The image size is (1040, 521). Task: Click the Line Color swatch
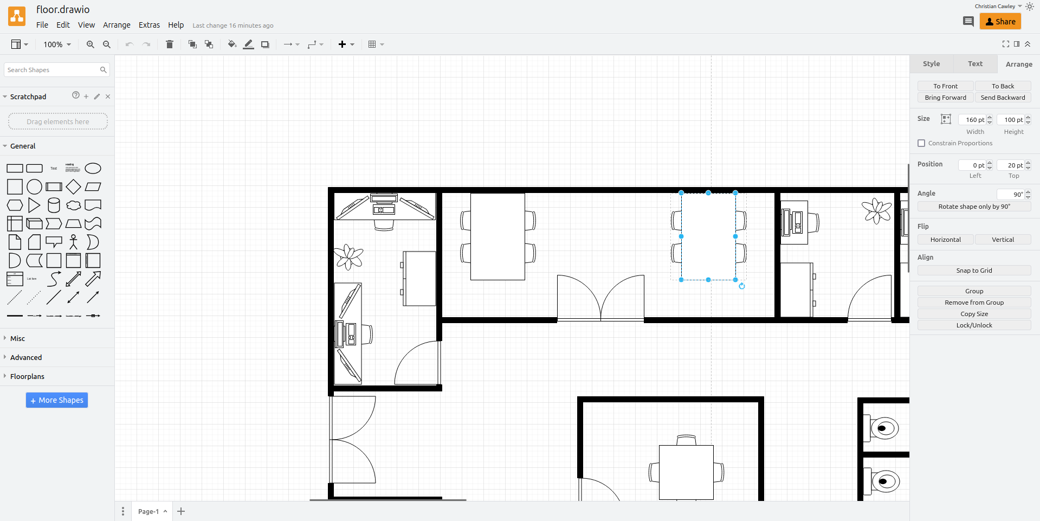click(x=248, y=44)
